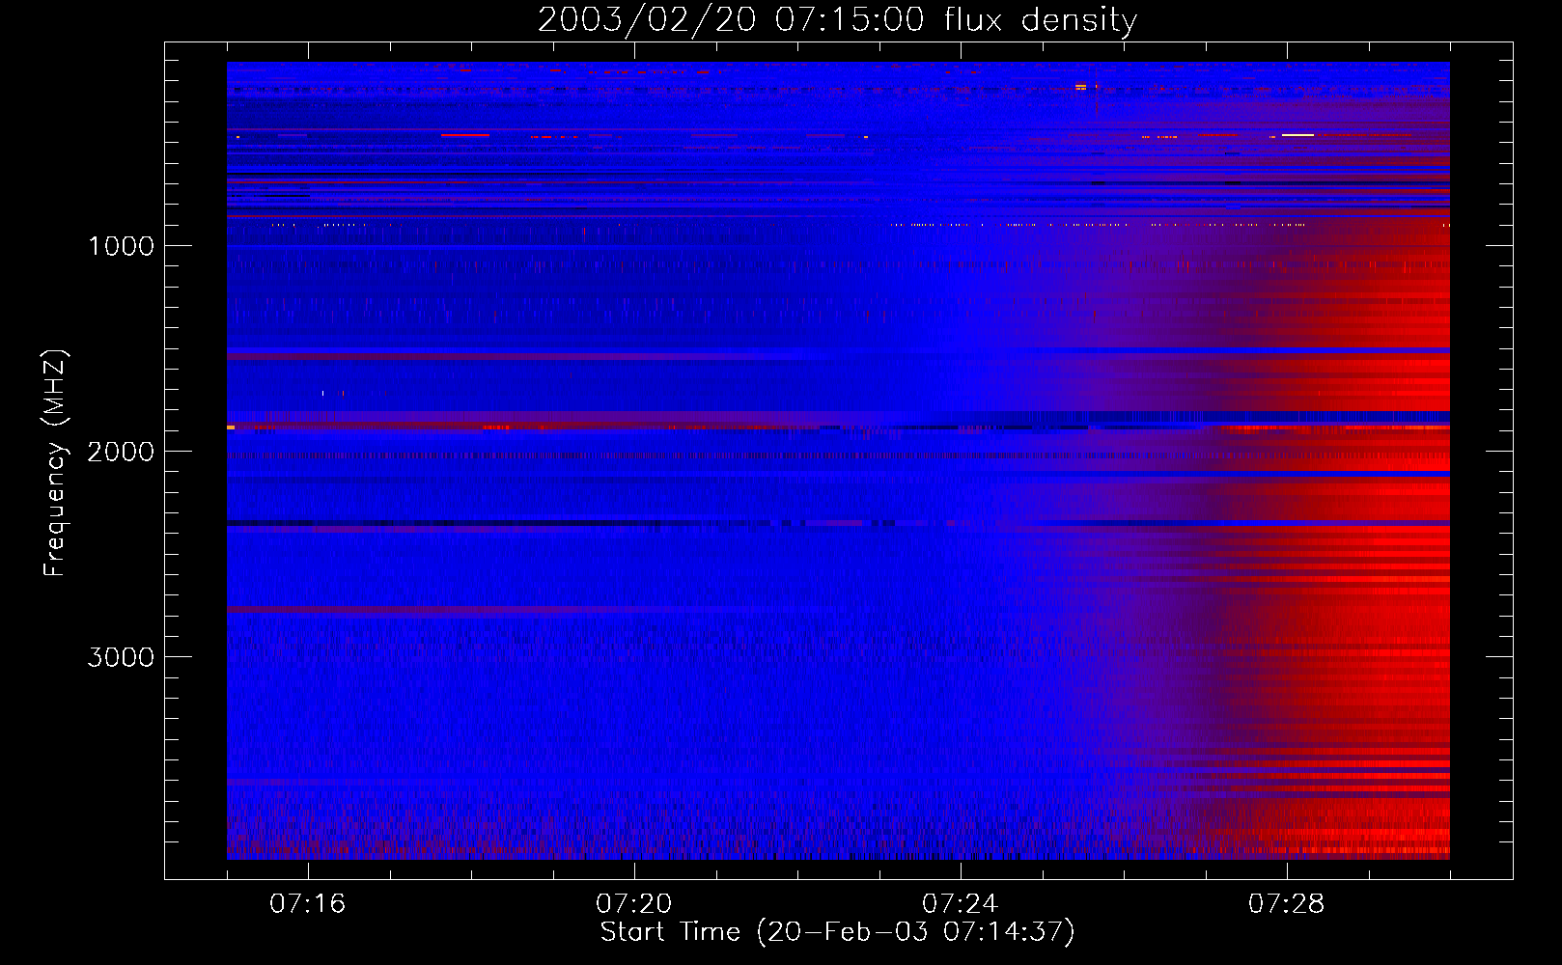
Task: Click the 07:28 time tick label
Action: tap(1287, 903)
